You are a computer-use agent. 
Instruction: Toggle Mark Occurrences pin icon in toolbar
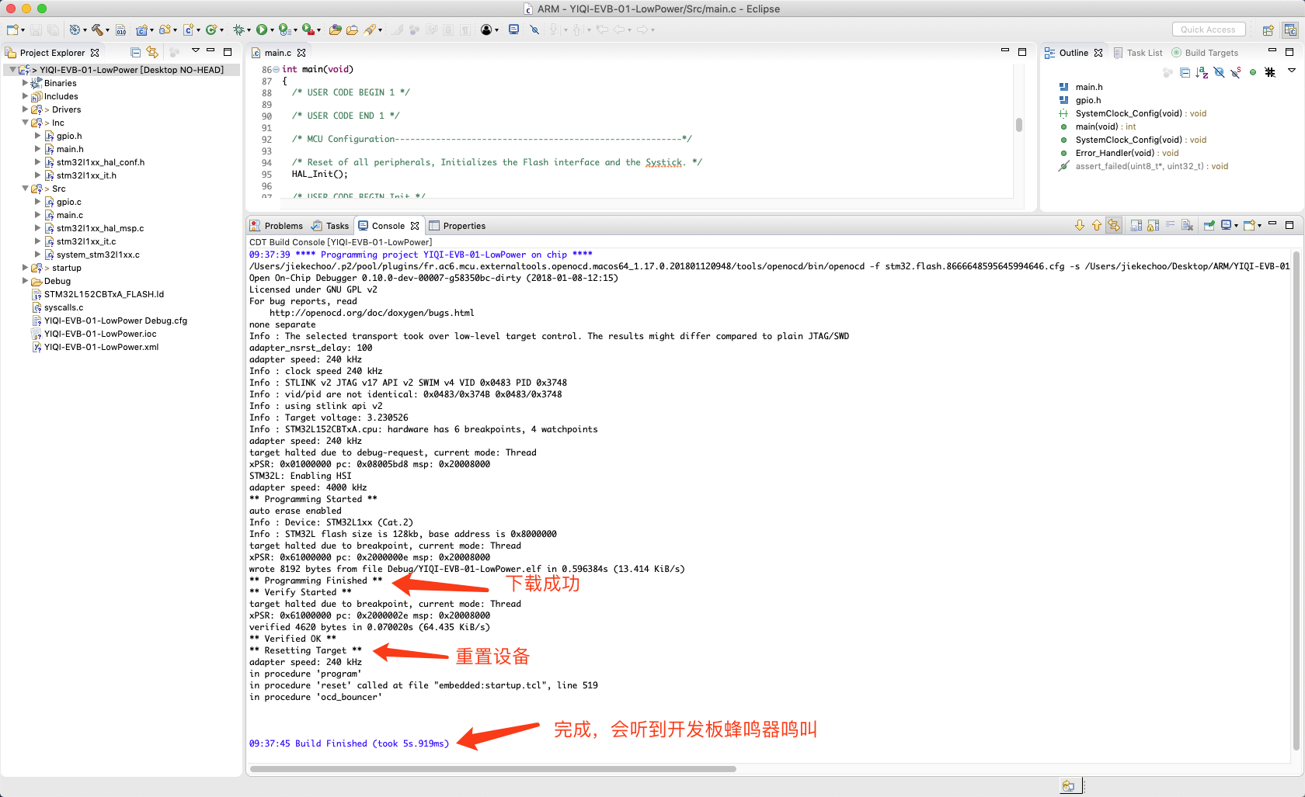(534, 29)
